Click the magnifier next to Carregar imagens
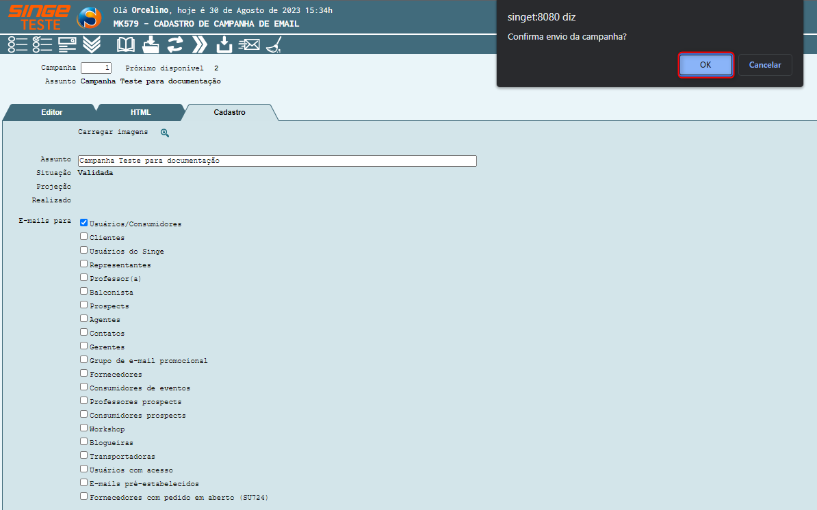 click(165, 133)
